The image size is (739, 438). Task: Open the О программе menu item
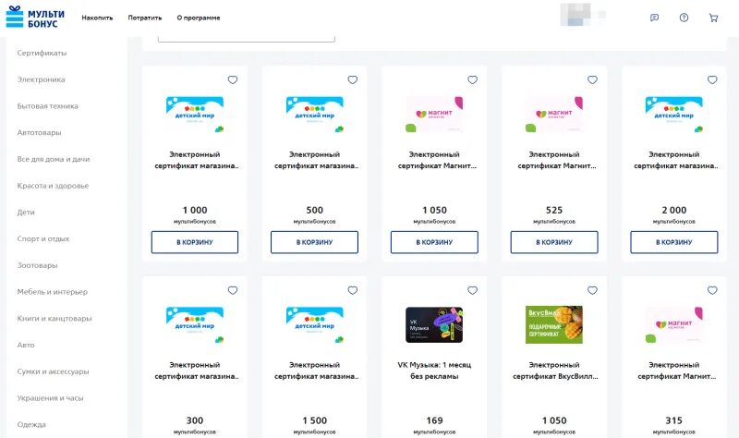tap(199, 18)
